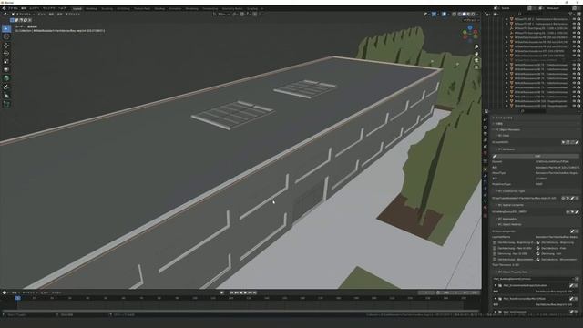Screen dimensions: 583x328
Task: Toggle eye icon of topmost outliner row
Action: point(574,19)
